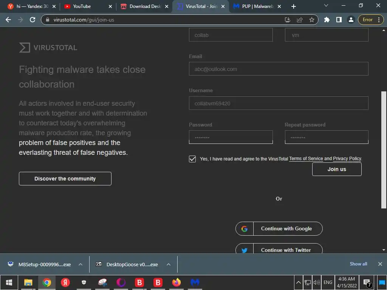Show hidden tray icons
Image resolution: width=387 pixels, height=290 pixels.
(x=298, y=282)
